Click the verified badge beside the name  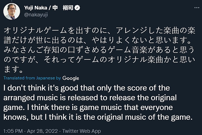point(78,8)
